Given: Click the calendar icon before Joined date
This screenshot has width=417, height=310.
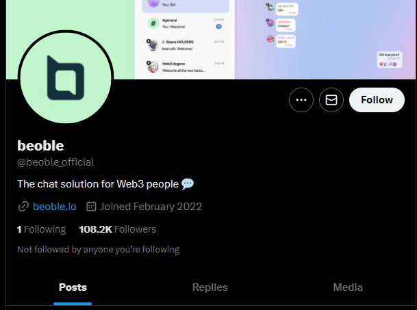Looking at the screenshot, I should [x=91, y=207].
